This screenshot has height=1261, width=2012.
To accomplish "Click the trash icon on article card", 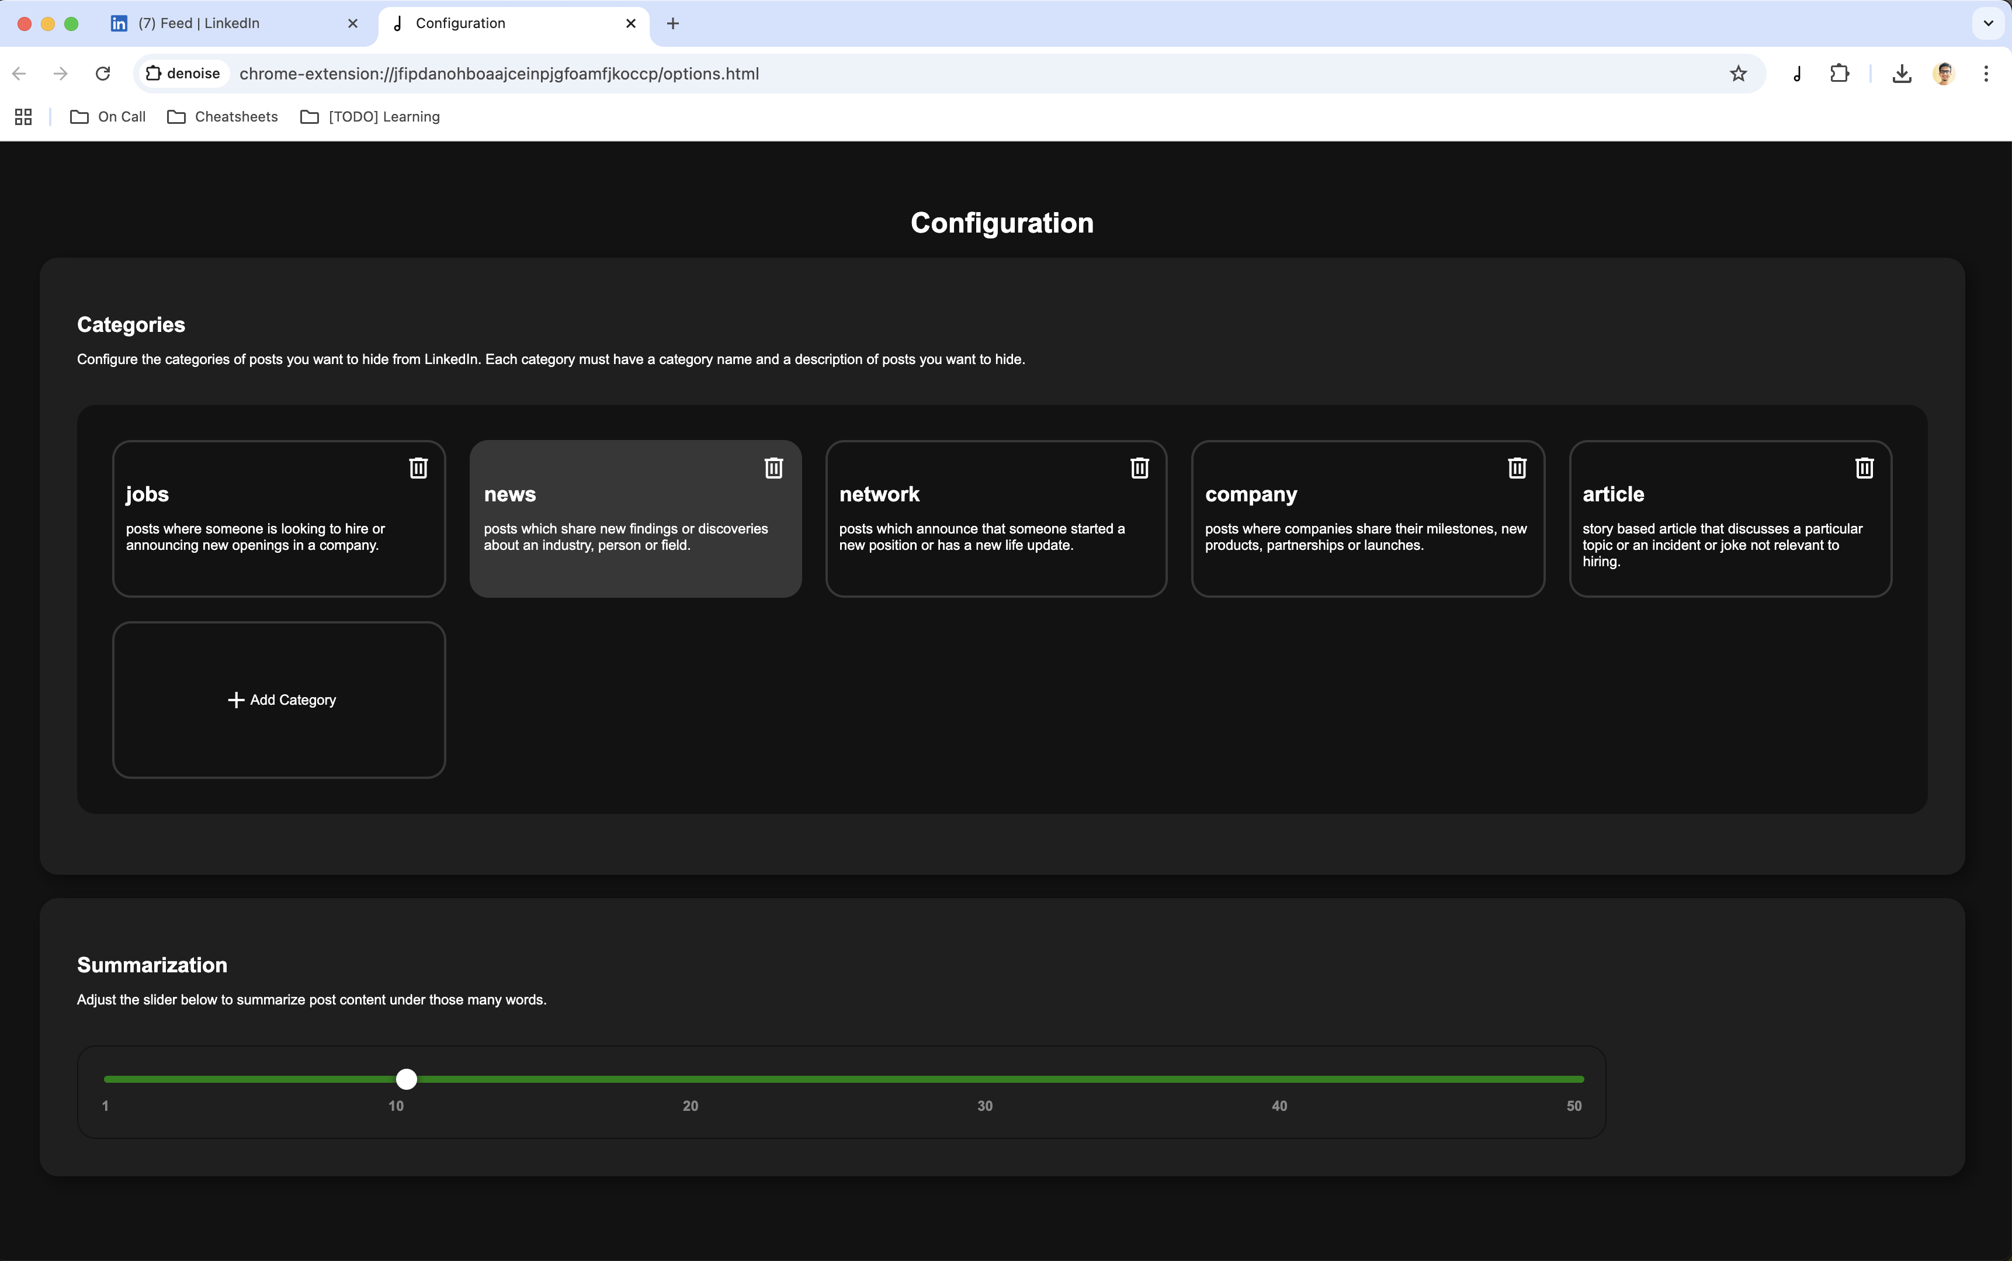I will point(1864,468).
